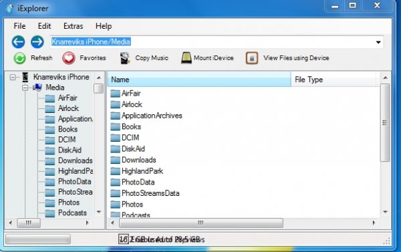Click the DCIM folder icon in file list
The image size is (401, 252).
coord(115,138)
